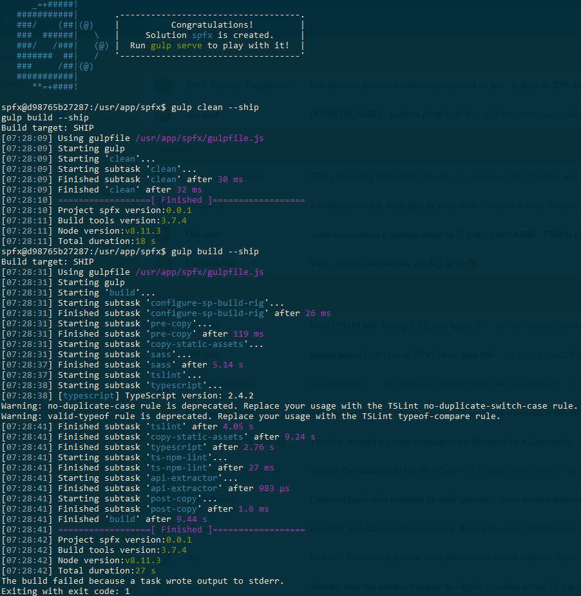This screenshot has width=581, height=596.
Task: Click the 'Congratulations!' banner text
Action: click(212, 24)
